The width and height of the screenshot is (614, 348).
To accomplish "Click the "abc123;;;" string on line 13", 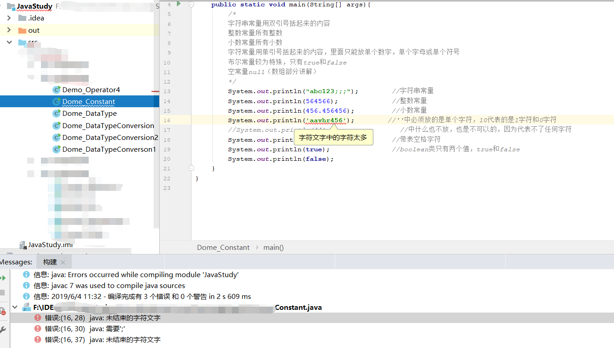I will (x=328, y=91).
